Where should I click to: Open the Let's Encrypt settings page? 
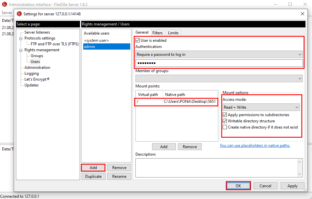(x=37, y=79)
